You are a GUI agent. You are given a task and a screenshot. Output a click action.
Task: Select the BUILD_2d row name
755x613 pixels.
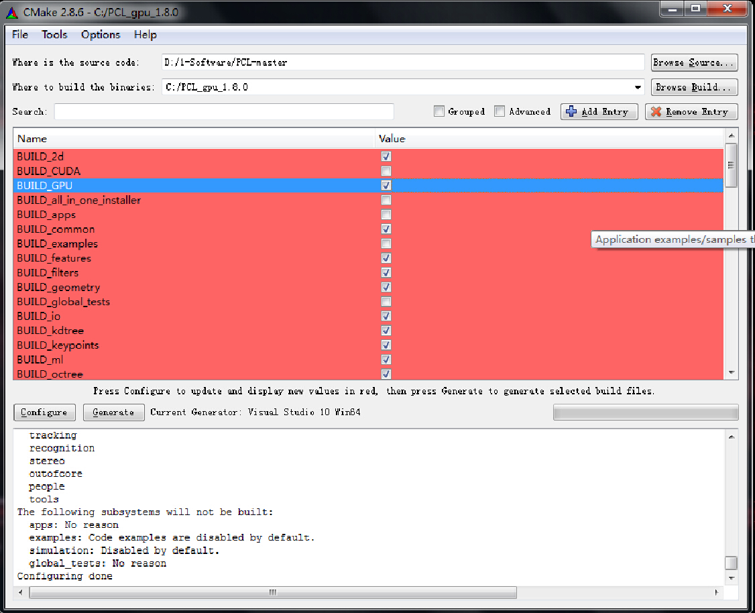(40, 156)
